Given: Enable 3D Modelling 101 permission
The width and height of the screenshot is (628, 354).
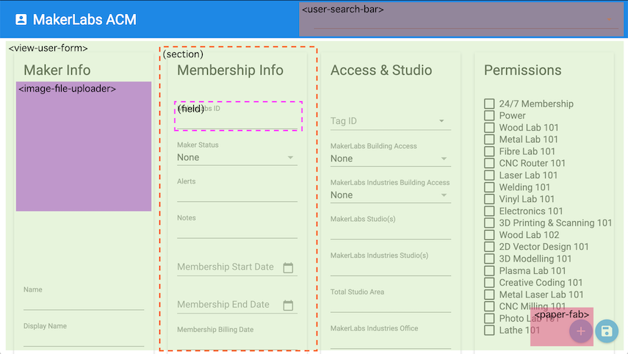Looking at the screenshot, I should 489,259.
